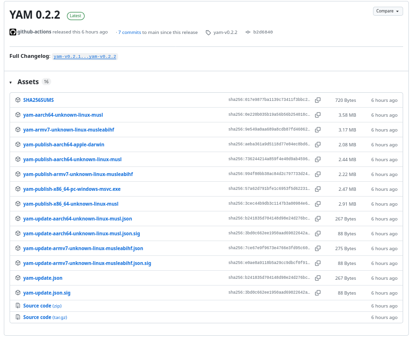Download yam-update-armv7-unknown-linux-musleabihf.json

point(83,248)
